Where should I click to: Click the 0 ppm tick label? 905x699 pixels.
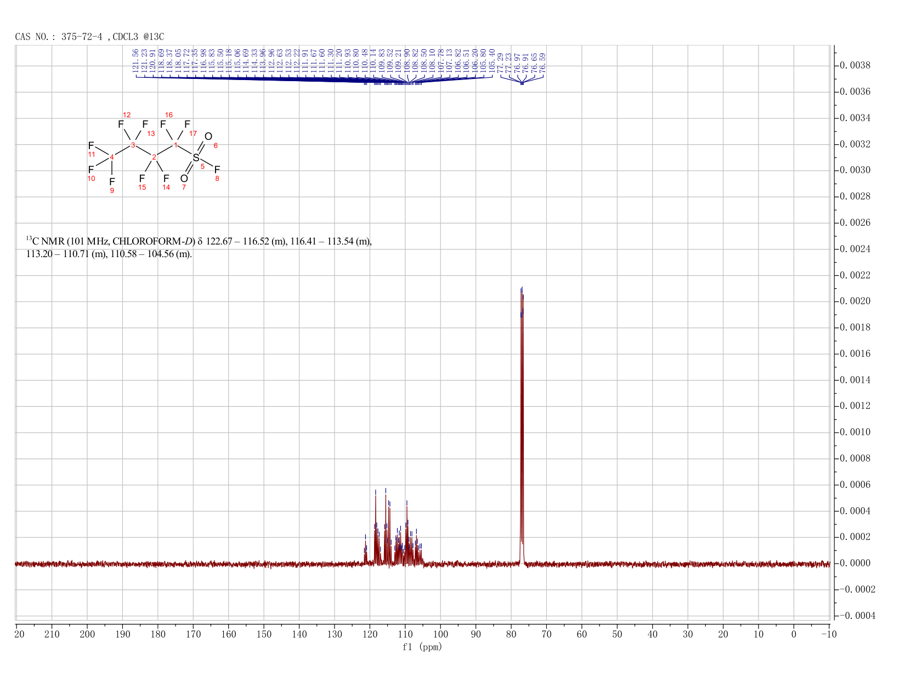pos(794,634)
